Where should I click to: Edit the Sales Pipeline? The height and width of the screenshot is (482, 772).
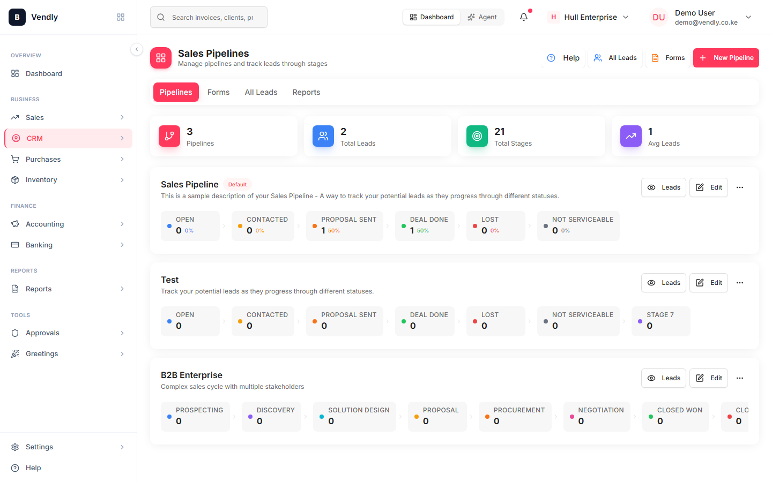709,187
